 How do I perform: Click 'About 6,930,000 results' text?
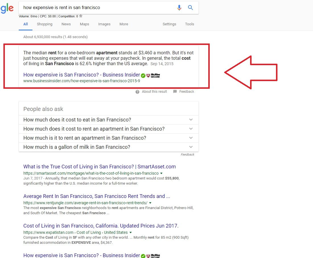(x=55, y=37)
